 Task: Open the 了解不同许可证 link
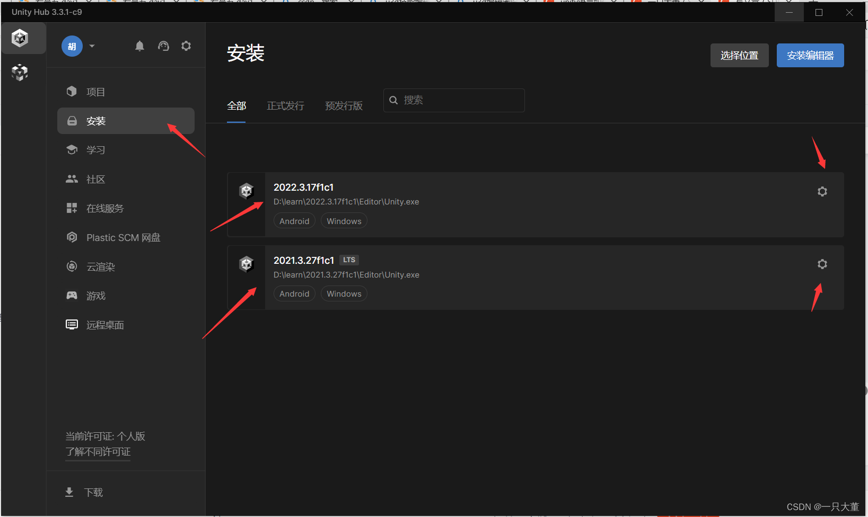98,452
